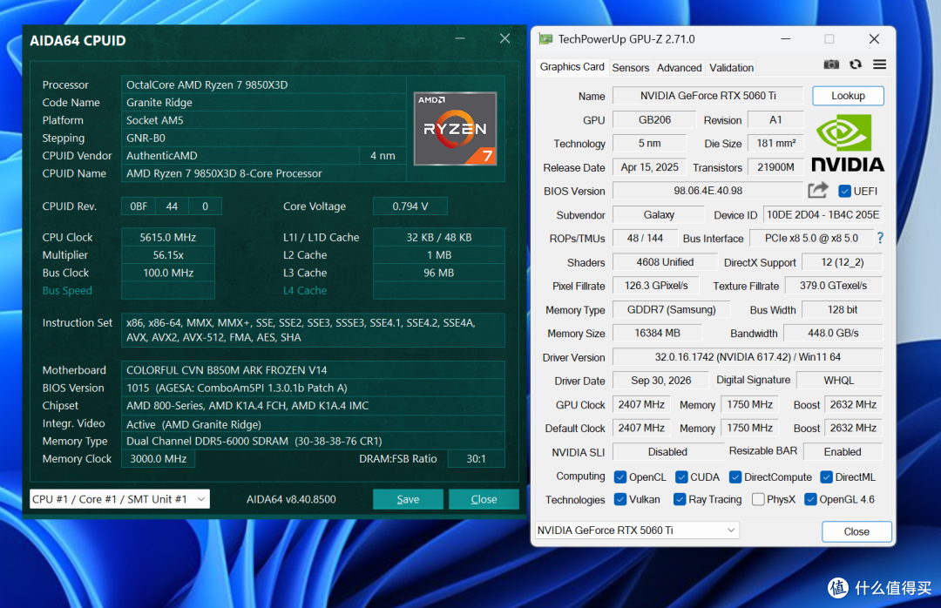Click the GPU-Z refresh icon
The height and width of the screenshot is (608, 941).
coord(856,64)
